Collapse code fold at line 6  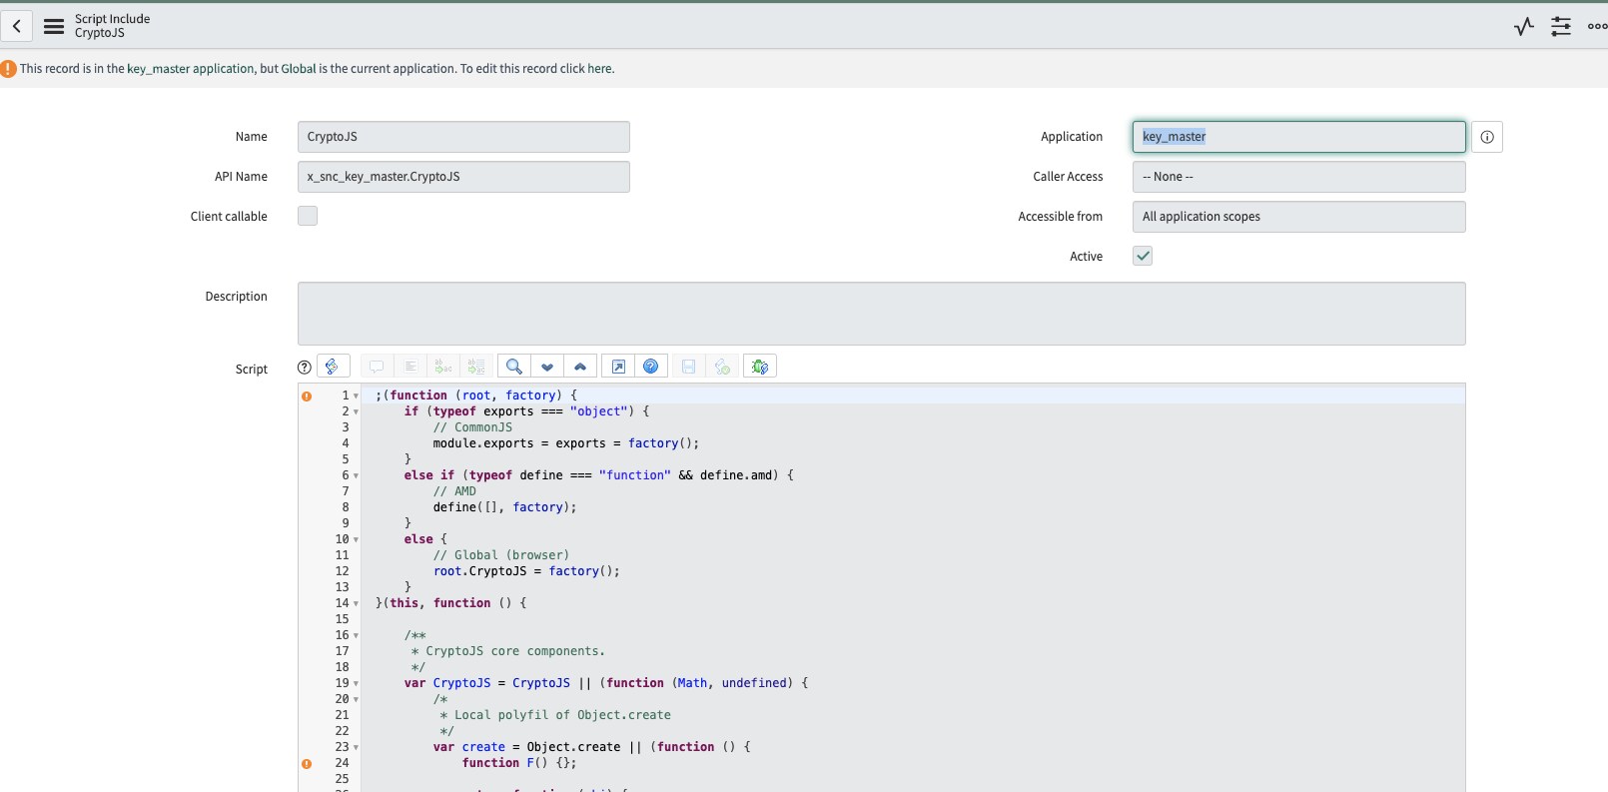[356, 475]
